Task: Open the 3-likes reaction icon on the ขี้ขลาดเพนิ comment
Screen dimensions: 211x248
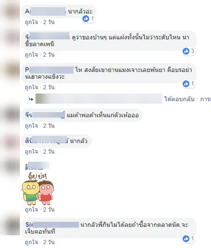Action: click(186, 51)
